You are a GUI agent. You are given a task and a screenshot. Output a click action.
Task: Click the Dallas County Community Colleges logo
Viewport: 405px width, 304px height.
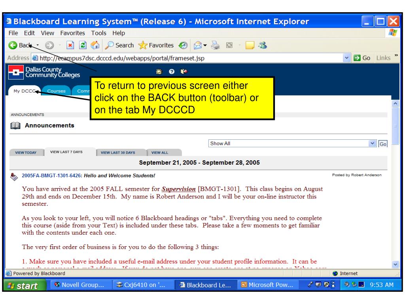[44, 72]
